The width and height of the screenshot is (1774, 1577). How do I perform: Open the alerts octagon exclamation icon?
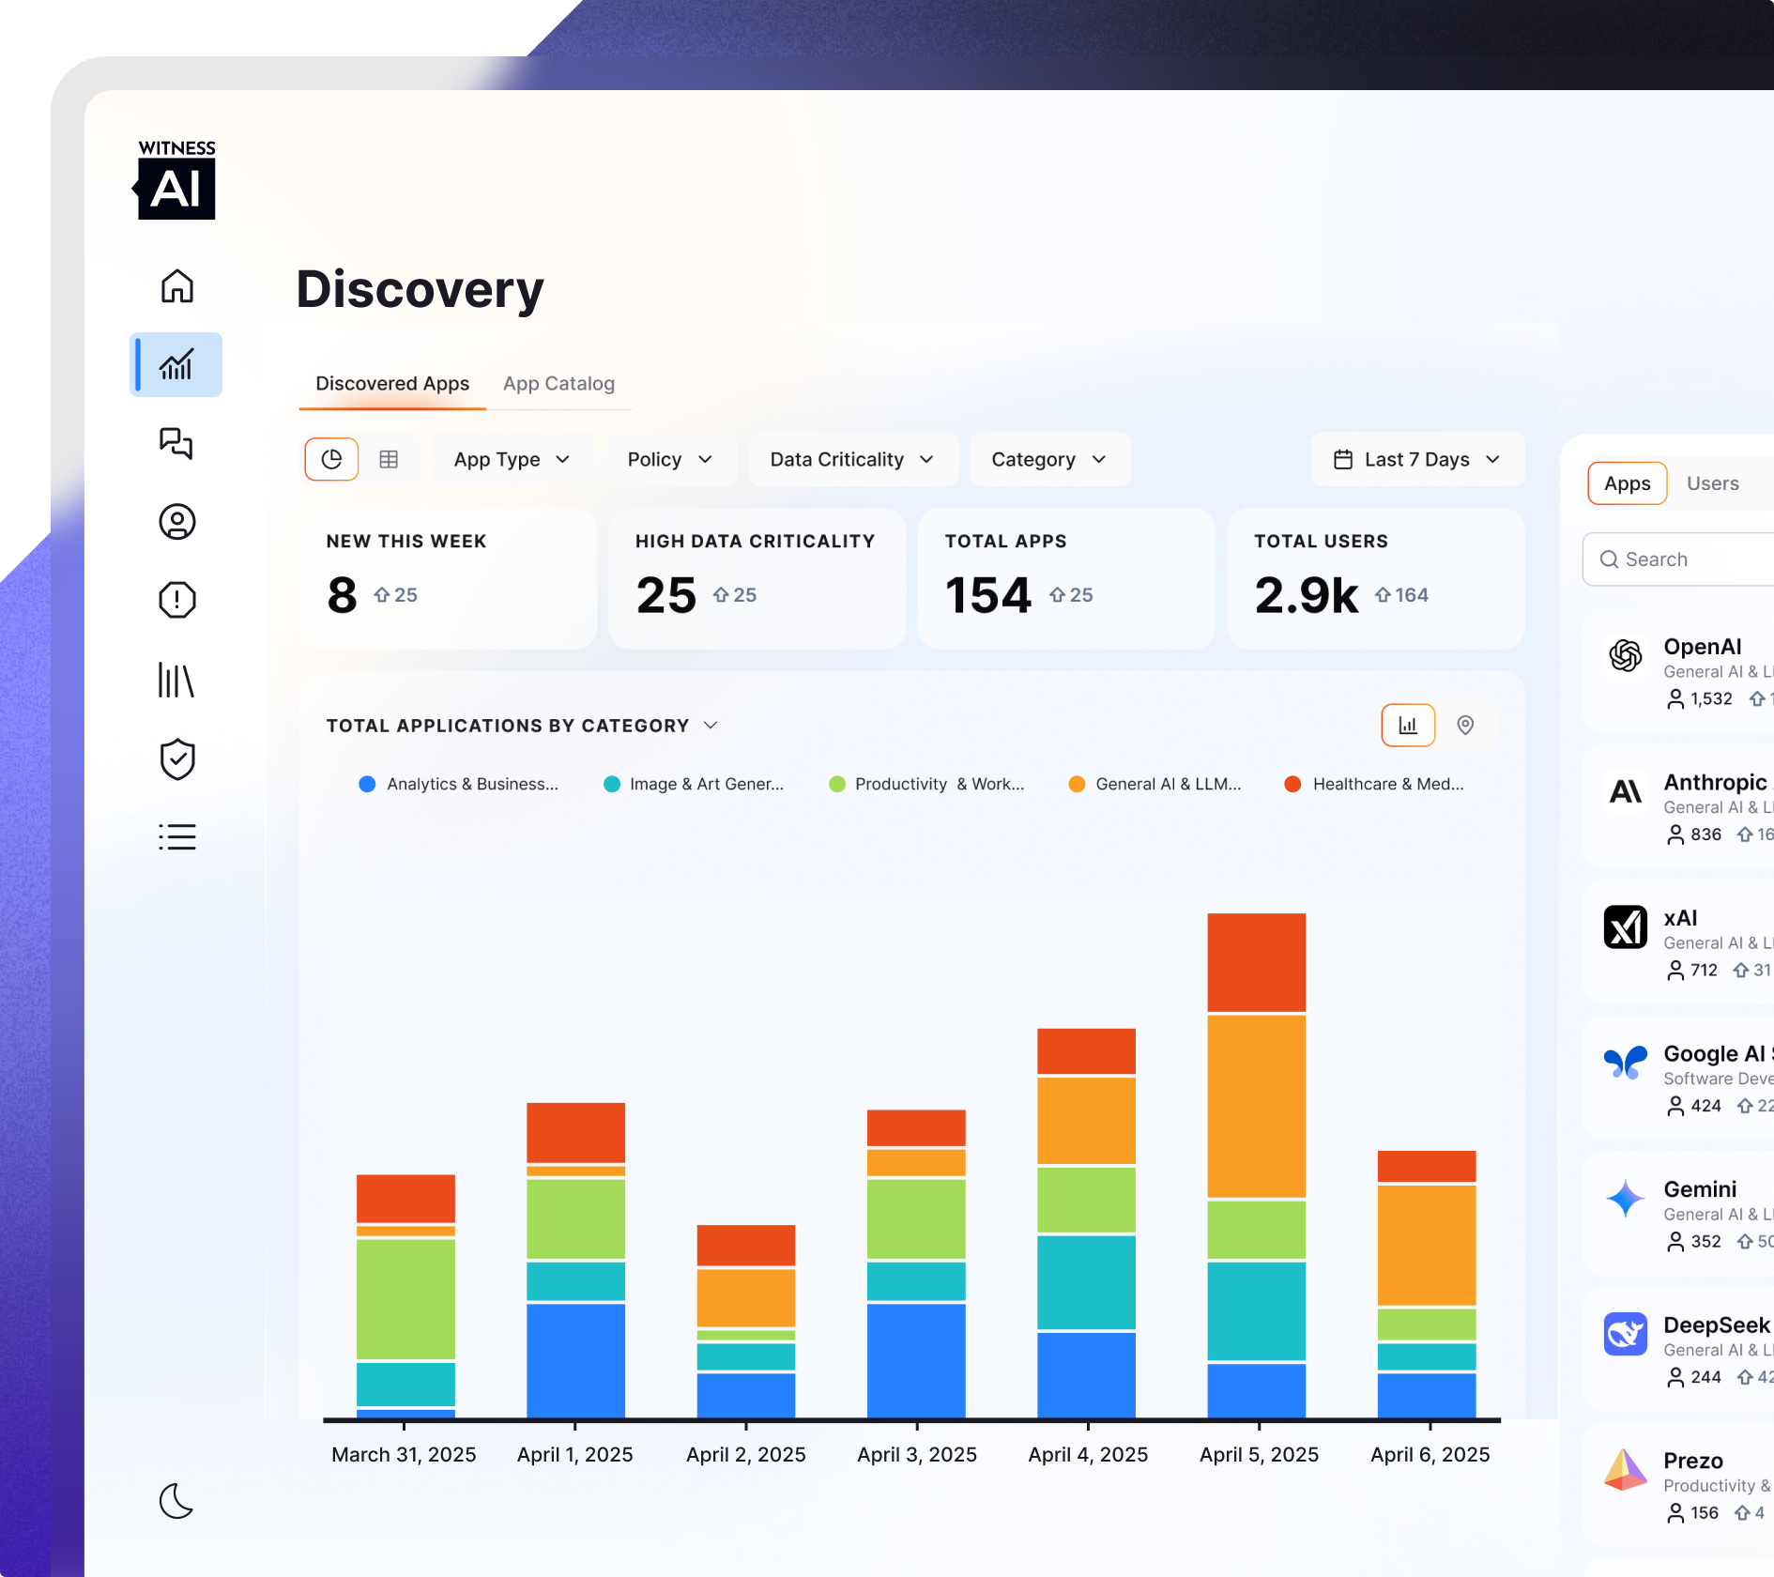point(176,600)
